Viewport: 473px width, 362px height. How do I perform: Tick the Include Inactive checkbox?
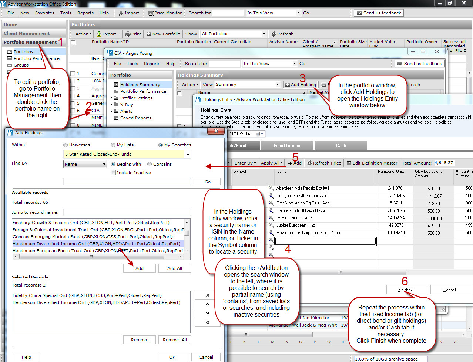click(x=114, y=173)
